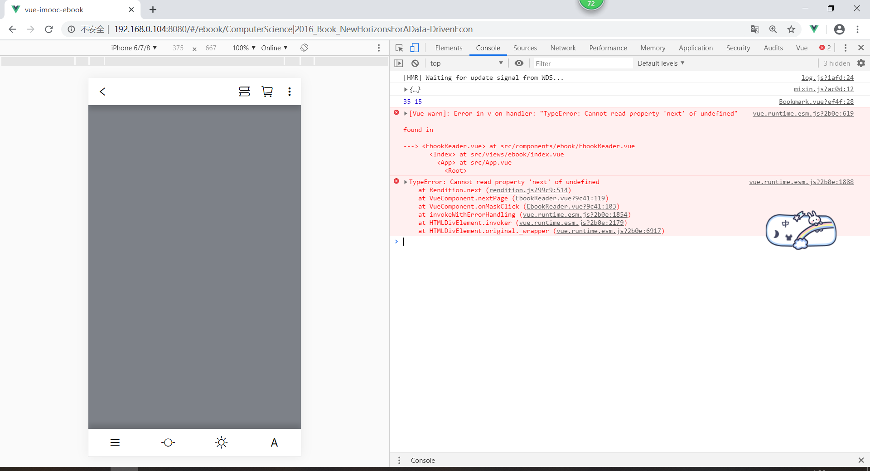Switch to the Security tab
Viewport: 870px width, 471px height.
(x=738, y=48)
